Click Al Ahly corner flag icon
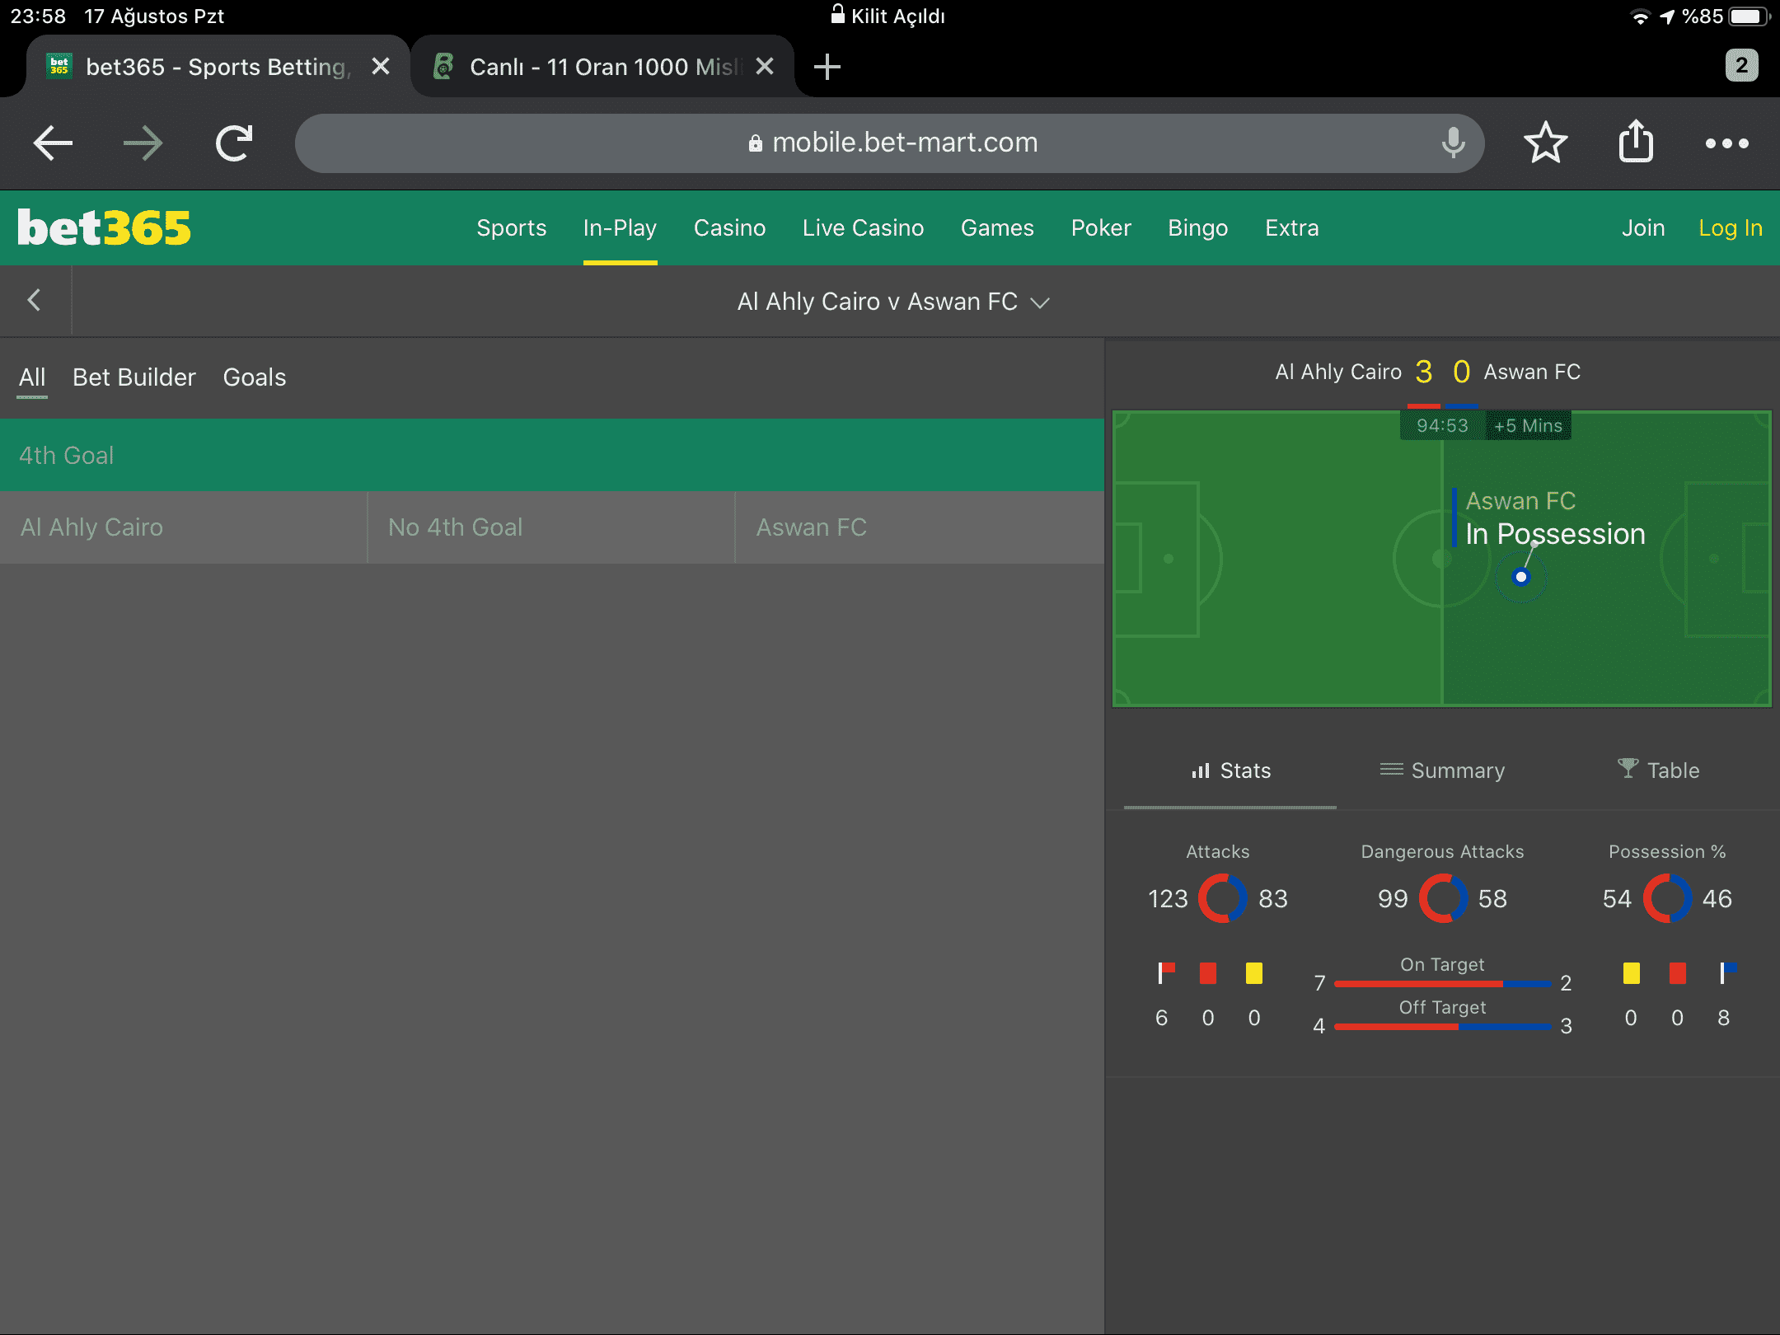1780x1335 pixels. (x=1165, y=973)
